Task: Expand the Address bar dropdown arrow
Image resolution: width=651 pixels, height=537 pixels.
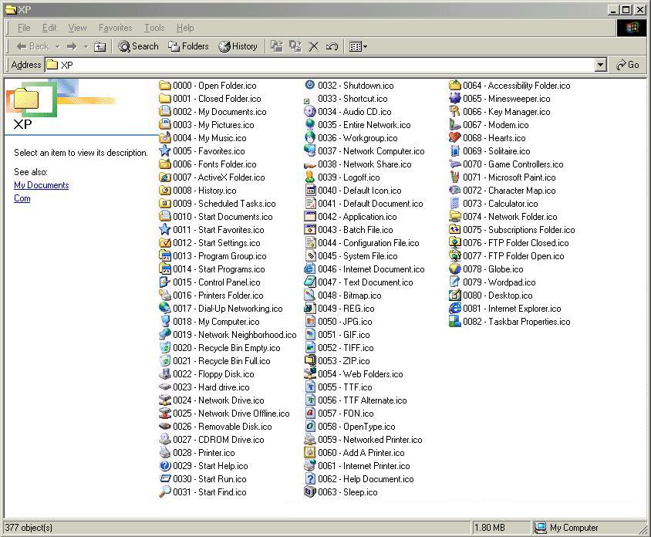Action: pos(601,66)
